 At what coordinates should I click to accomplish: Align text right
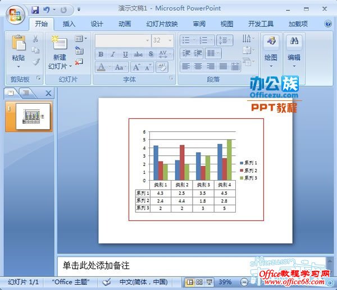click(x=211, y=67)
